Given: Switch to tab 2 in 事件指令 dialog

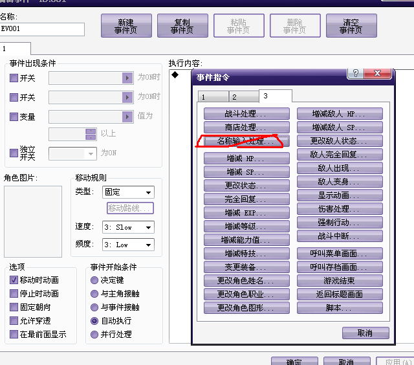Looking at the screenshot, I should pos(244,97).
